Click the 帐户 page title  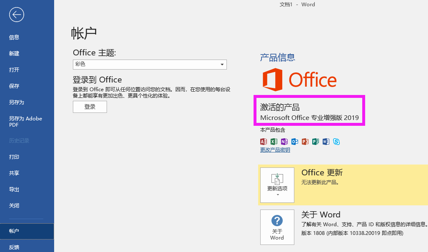click(x=84, y=33)
